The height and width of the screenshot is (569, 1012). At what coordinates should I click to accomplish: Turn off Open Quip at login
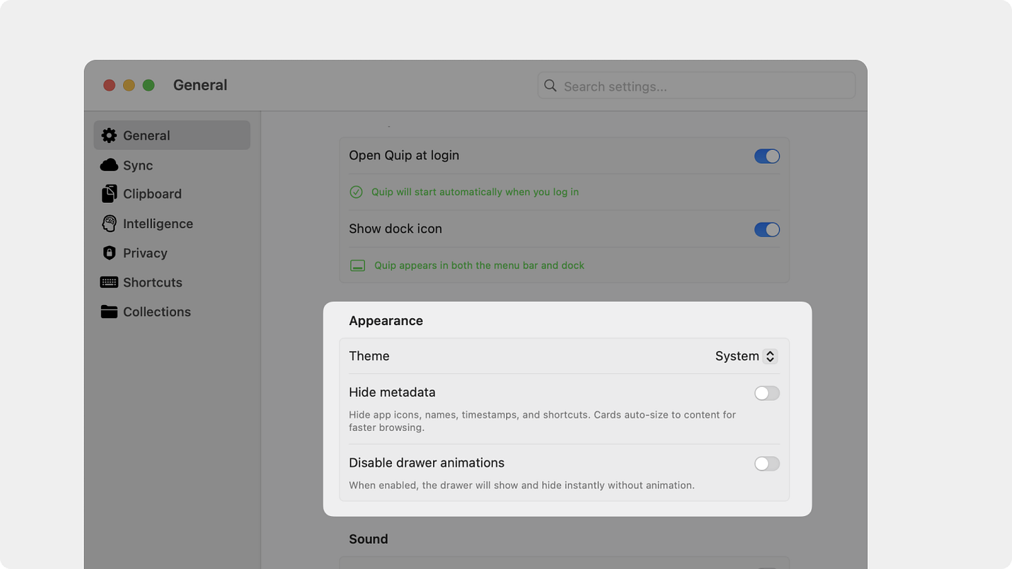(x=767, y=156)
